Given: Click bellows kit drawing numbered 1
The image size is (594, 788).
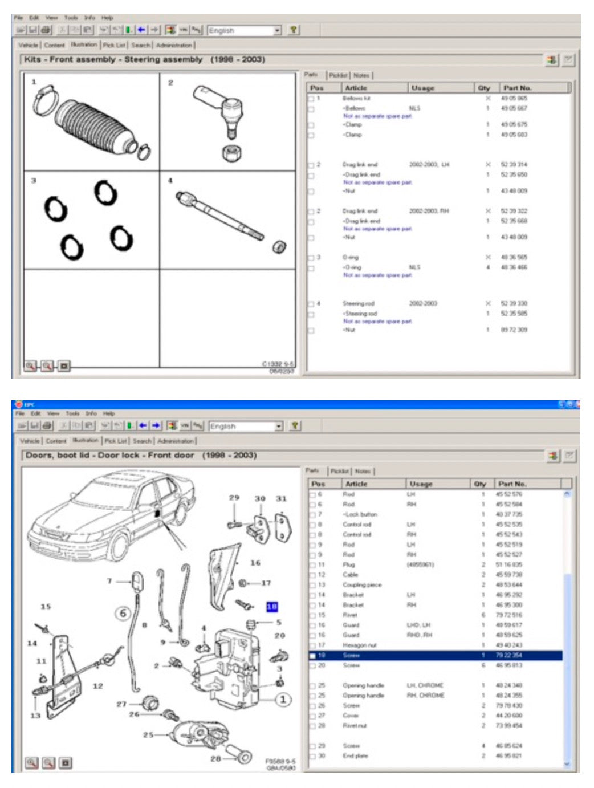Looking at the screenshot, I should 92,121.
